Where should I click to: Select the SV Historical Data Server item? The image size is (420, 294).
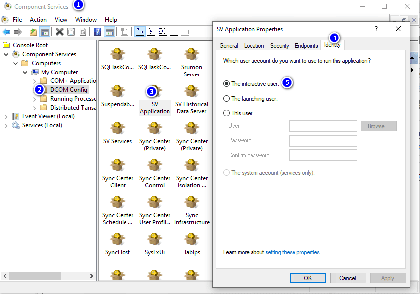tap(192, 100)
